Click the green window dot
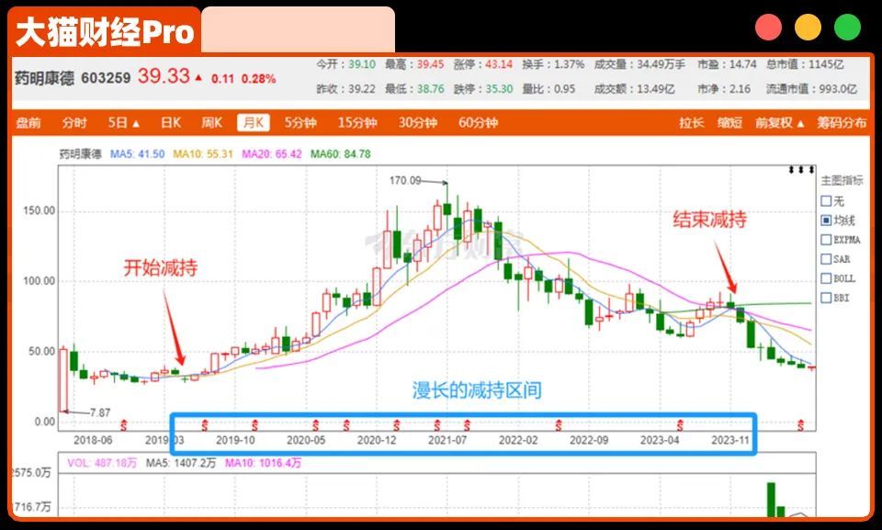This screenshot has height=530, width=882. click(847, 28)
